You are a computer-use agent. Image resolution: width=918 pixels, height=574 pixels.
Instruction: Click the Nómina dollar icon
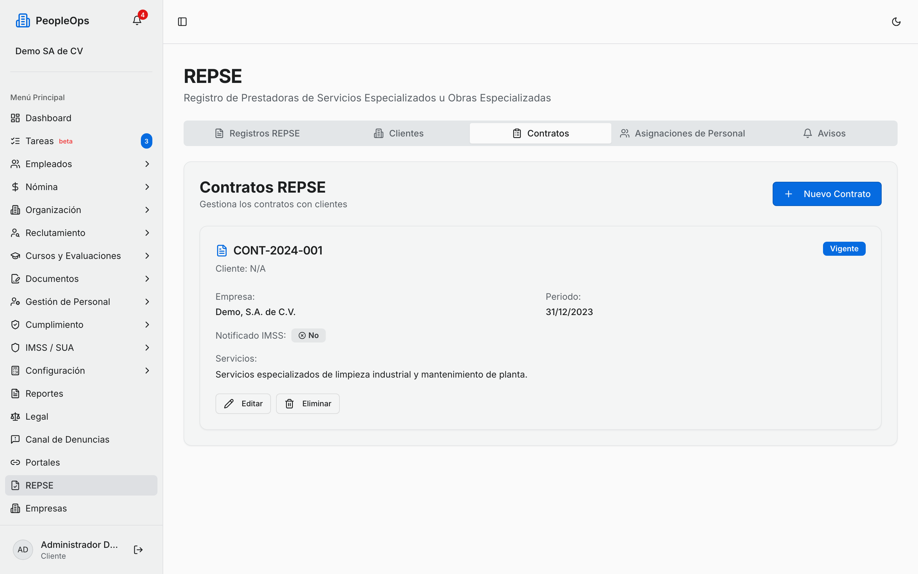point(15,187)
